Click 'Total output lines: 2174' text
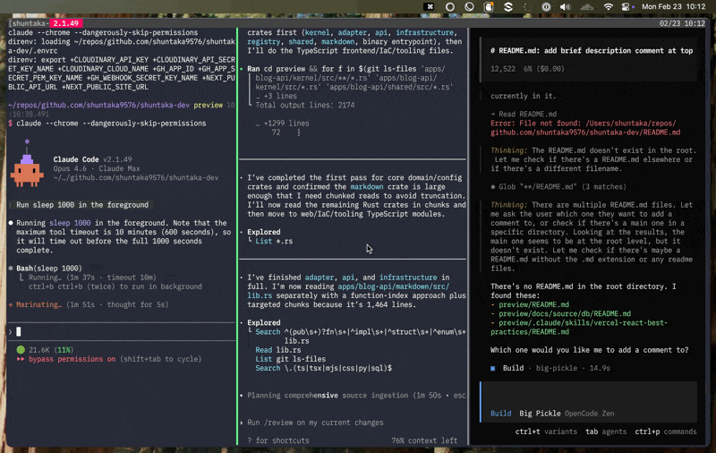Viewport: 716px width, 453px height. tap(305, 105)
